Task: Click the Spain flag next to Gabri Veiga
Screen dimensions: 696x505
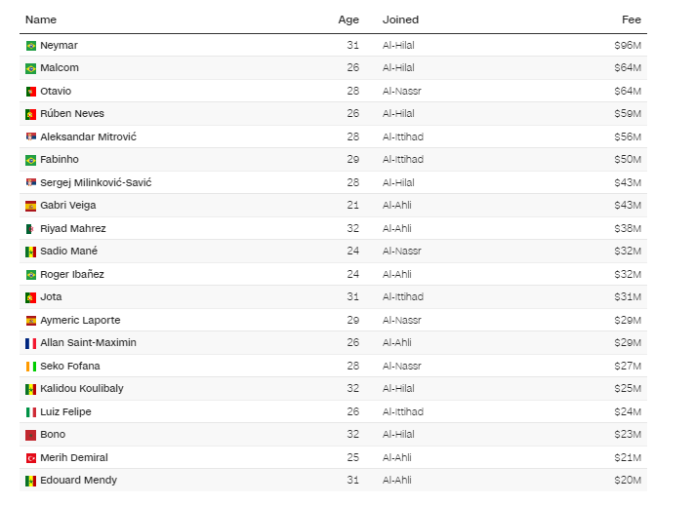Action: click(30, 206)
